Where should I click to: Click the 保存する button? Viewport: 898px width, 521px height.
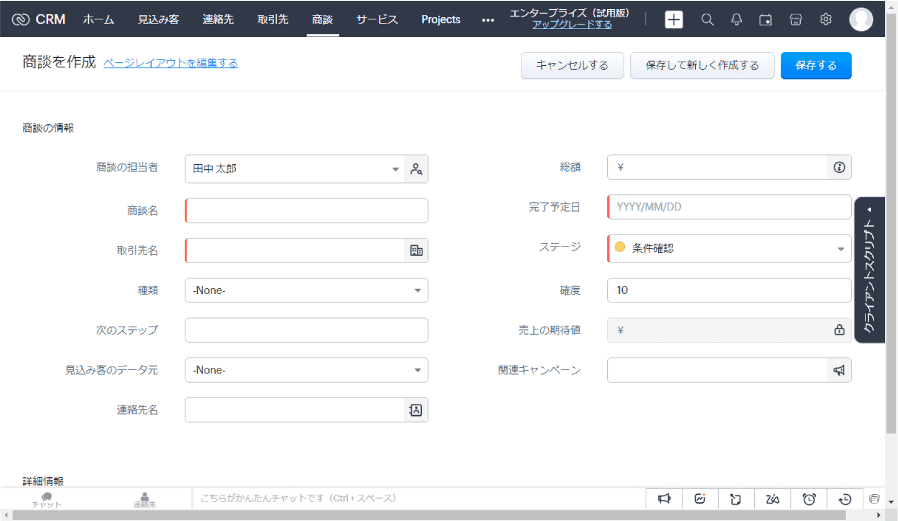click(x=816, y=65)
